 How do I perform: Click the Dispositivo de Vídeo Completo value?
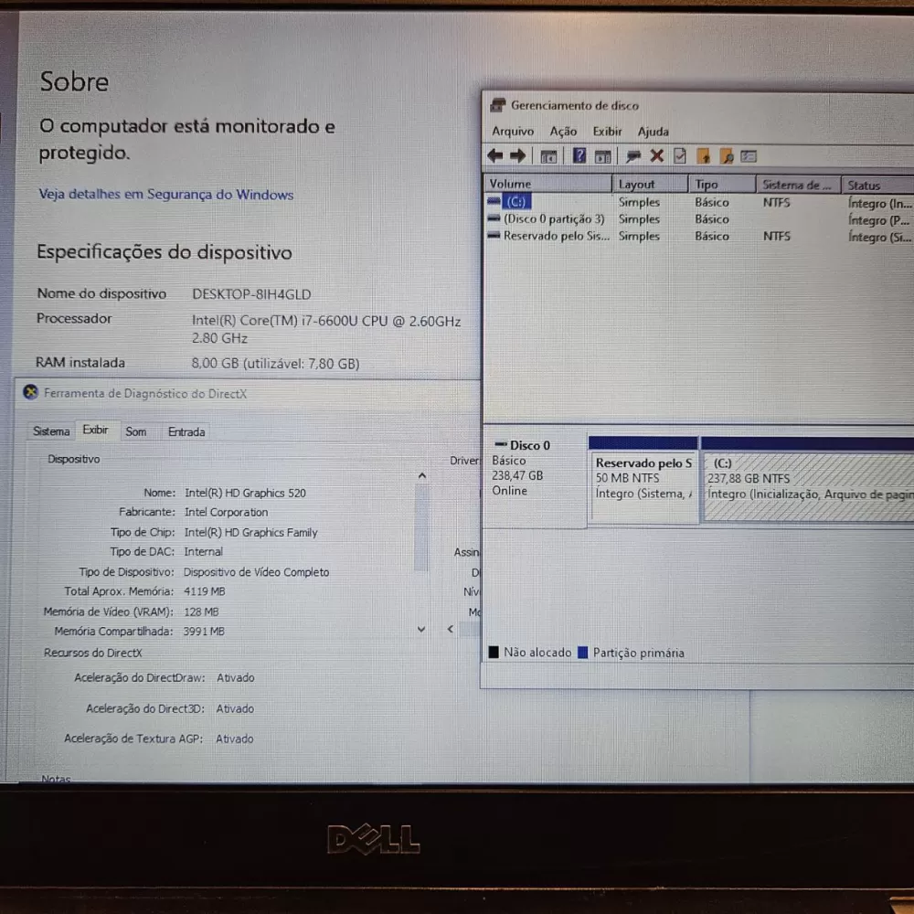pyautogui.click(x=257, y=572)
